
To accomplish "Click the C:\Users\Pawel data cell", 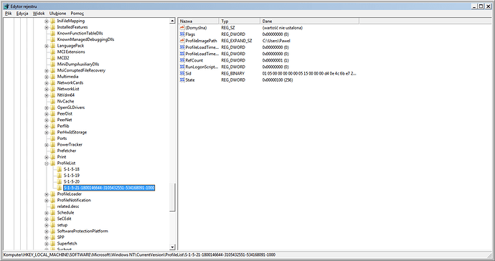I will [x=276, y=41].
